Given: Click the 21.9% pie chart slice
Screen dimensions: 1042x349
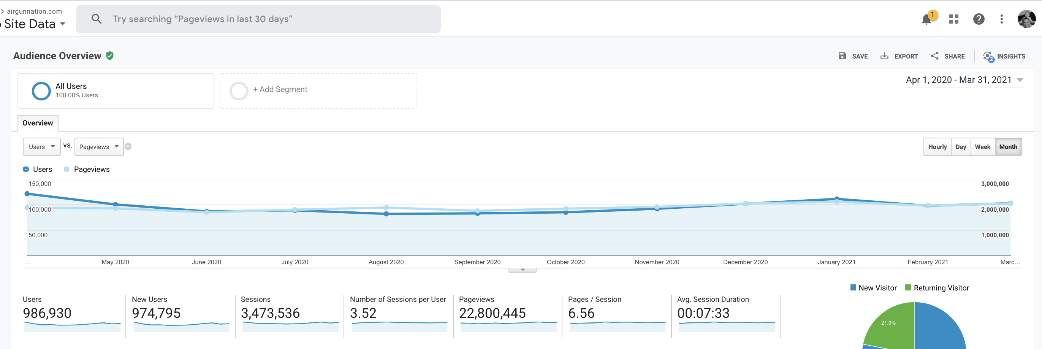Looking at the screenshot, I should point(891,327).
